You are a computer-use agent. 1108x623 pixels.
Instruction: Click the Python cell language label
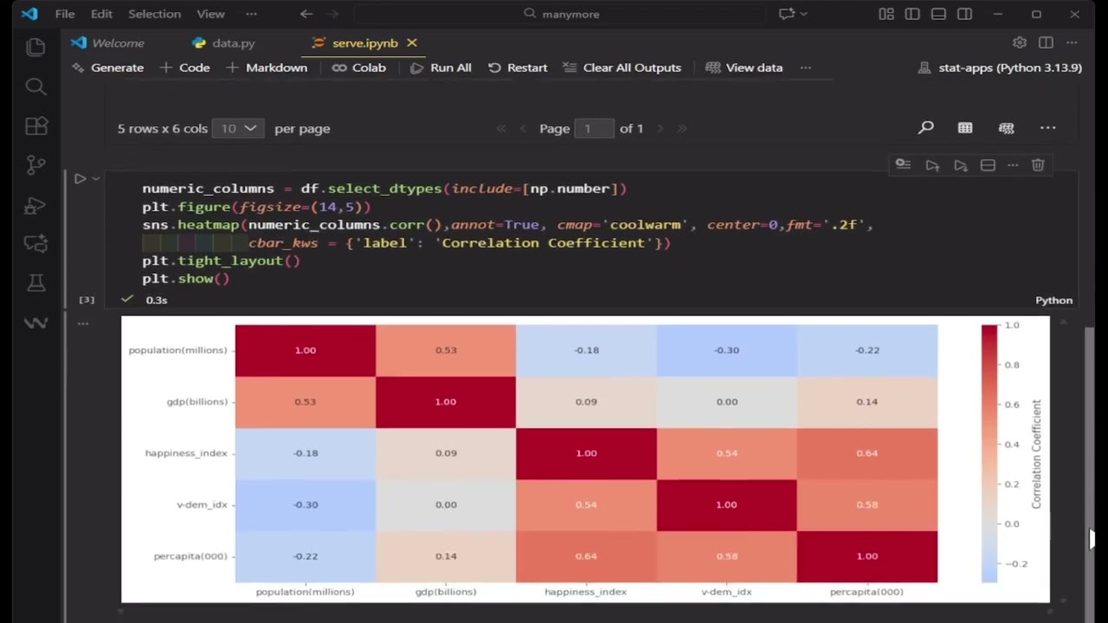click(x=1053, y=299)
